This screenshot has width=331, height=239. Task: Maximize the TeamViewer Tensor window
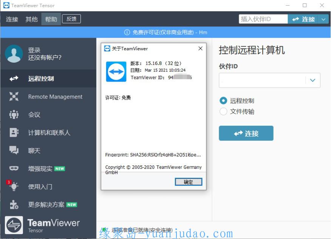point(305,5)
